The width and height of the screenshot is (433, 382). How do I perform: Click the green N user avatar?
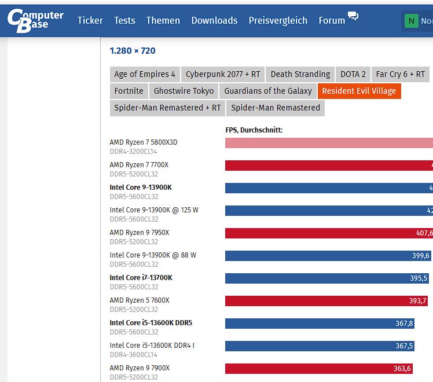tap(411, 21)
